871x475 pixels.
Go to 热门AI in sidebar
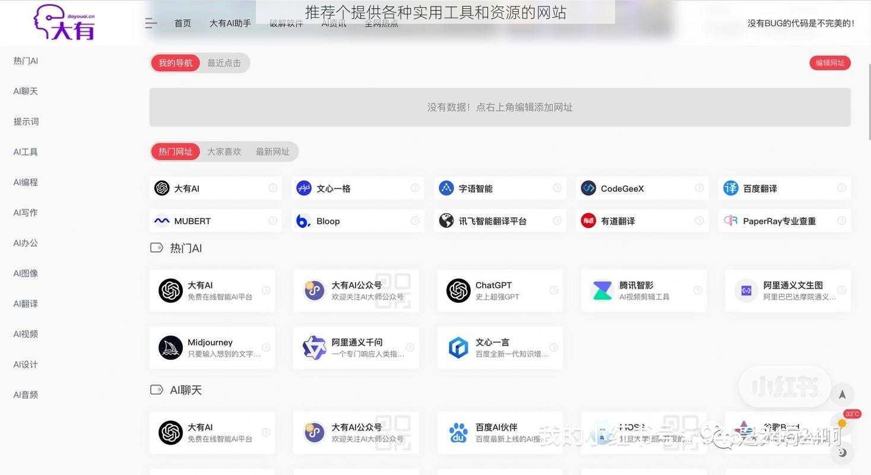(26, 61)
